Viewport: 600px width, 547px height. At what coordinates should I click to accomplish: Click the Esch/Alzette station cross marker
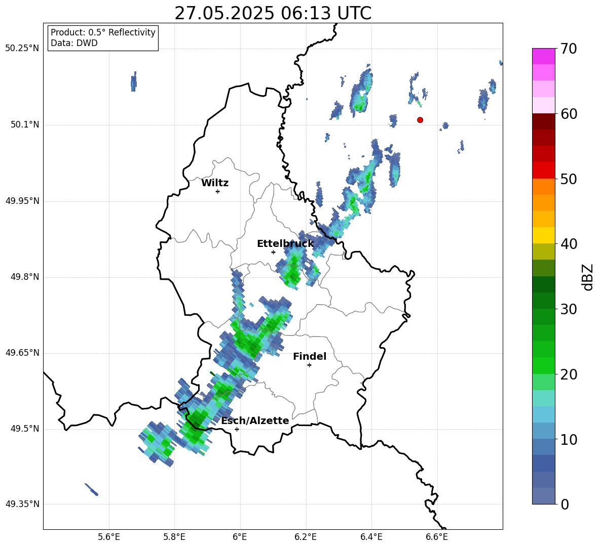(237, 429)
